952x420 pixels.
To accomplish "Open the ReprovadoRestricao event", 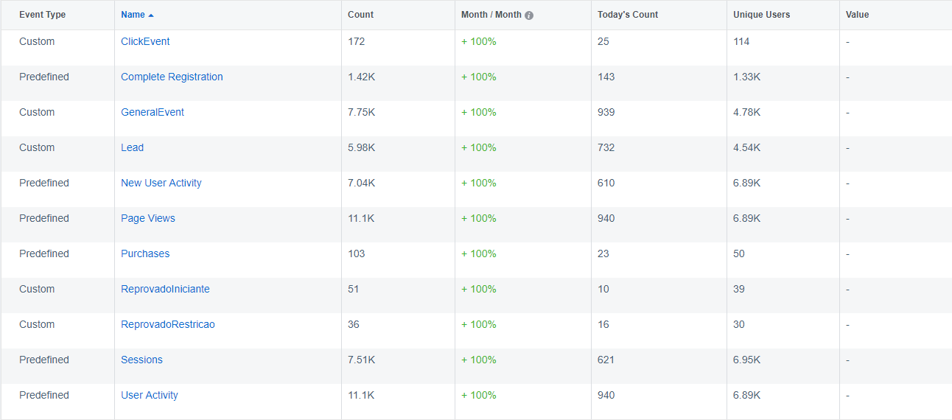I will point(168,325).
